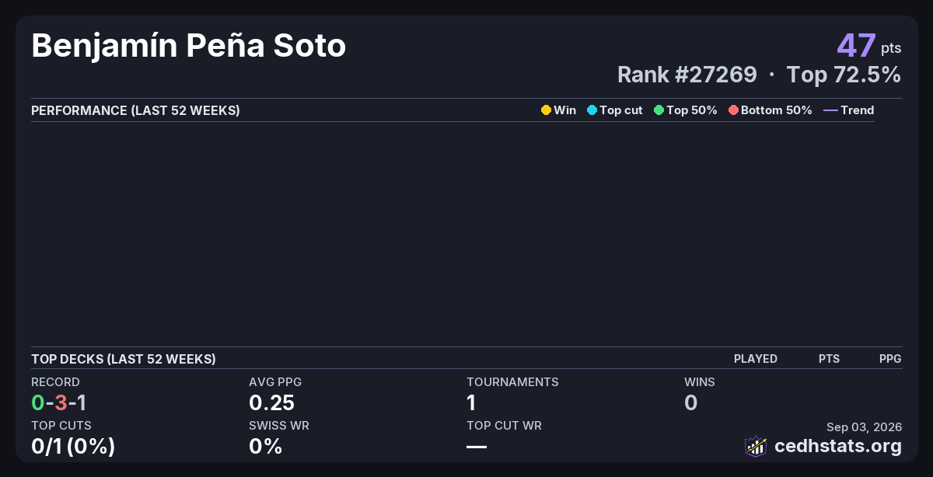Sort by the PPG column header
Viewport: 933px width, 477px height.
click(x=890, y=359)
